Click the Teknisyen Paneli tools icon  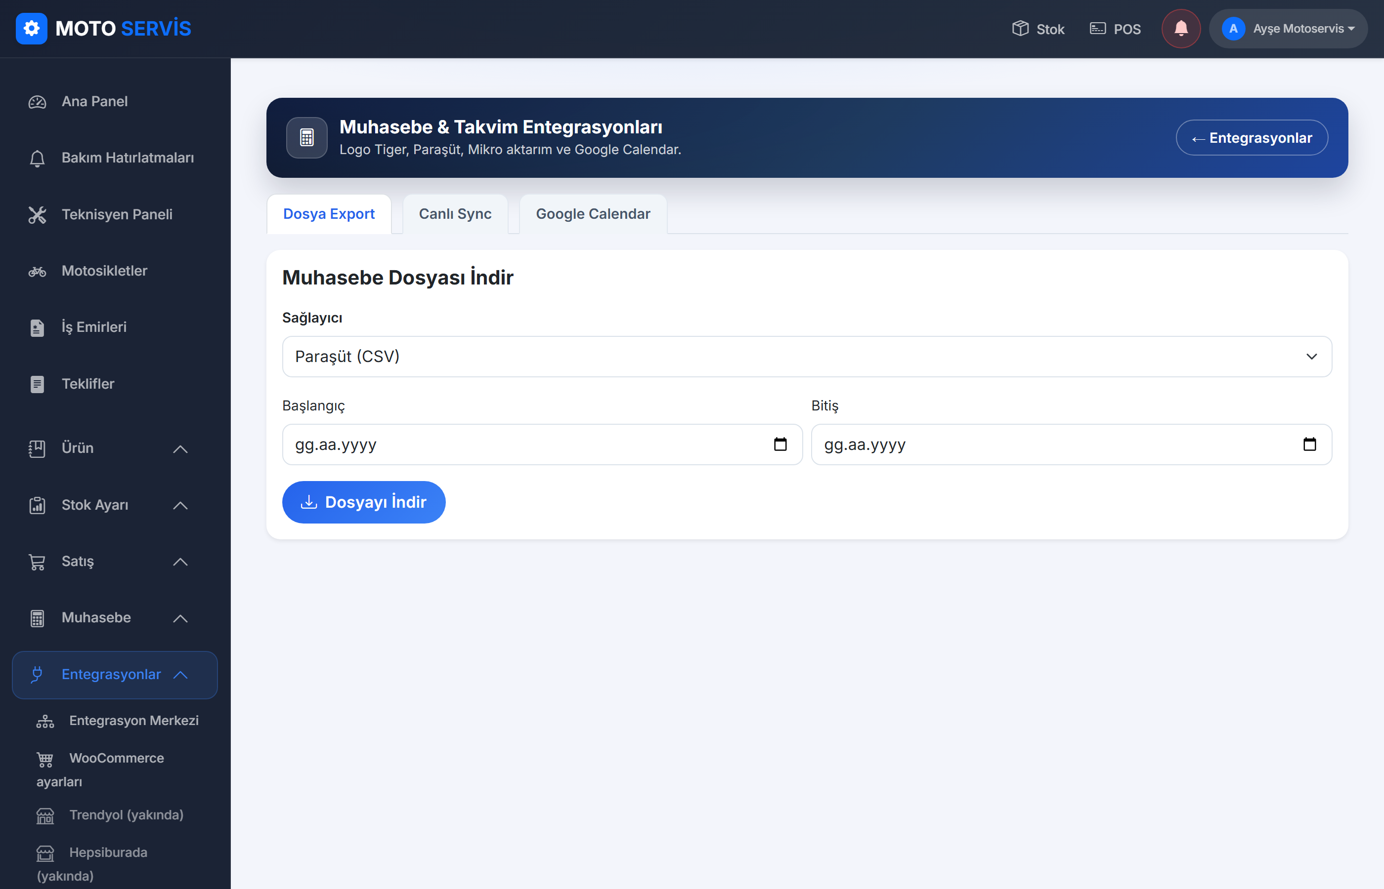point(37,215)
